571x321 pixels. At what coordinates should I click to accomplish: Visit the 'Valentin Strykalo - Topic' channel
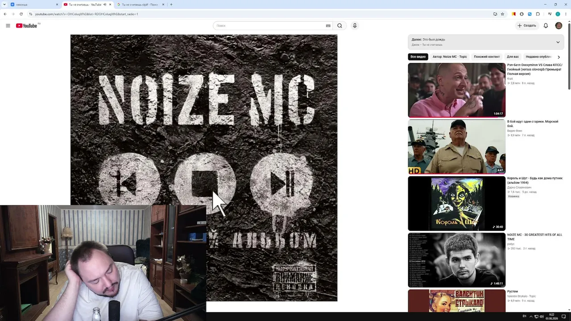point(521,296)
